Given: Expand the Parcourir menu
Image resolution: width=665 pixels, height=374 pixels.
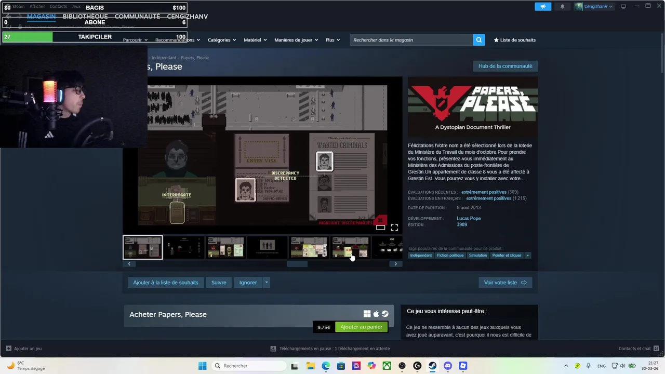Looking at the screenshot, I should (135, 40).
